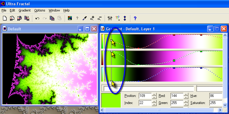This screenshot has height=114, width=229.
Task: Undo the last action
Action: tap(37, 19)
